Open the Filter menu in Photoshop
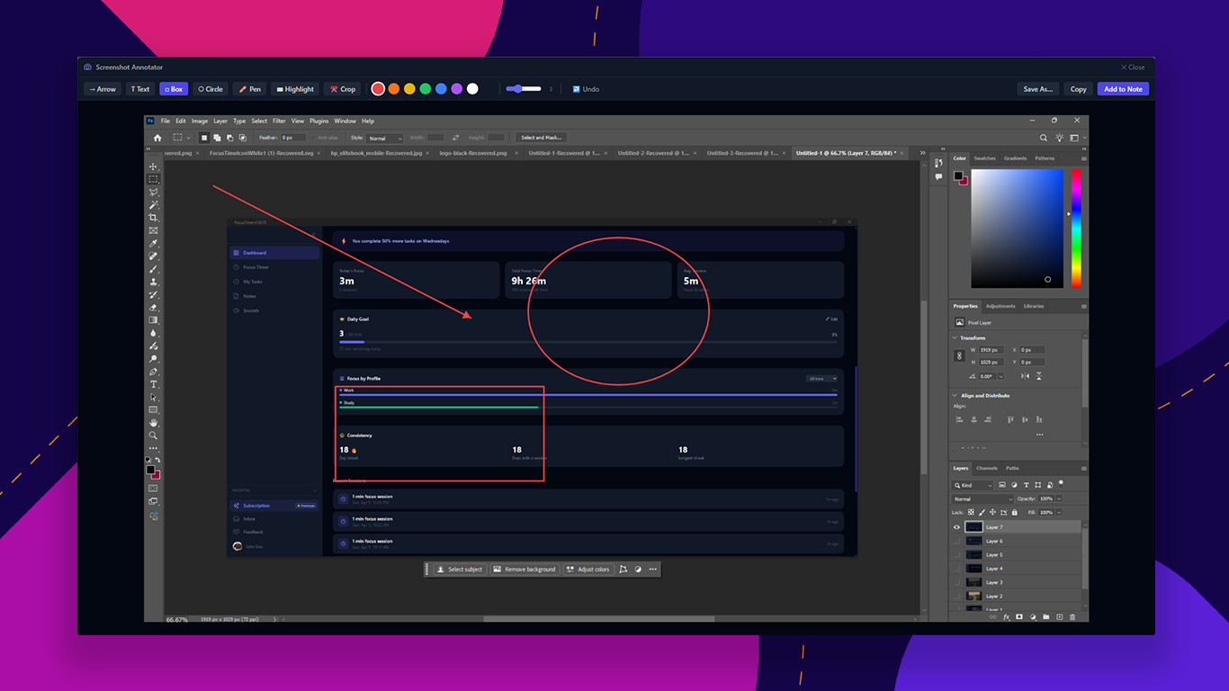Screen dimensions: 1229x691 coord(279,121)
